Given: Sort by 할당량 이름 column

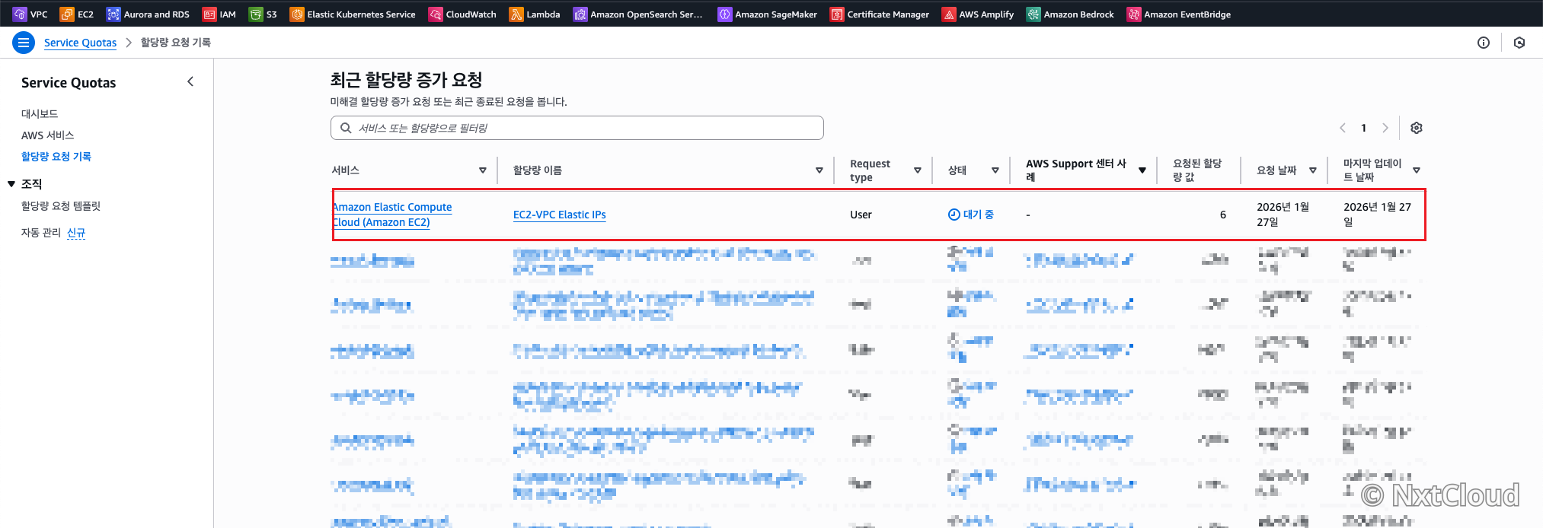Looking at the screenshot, I should coord(819,170).
